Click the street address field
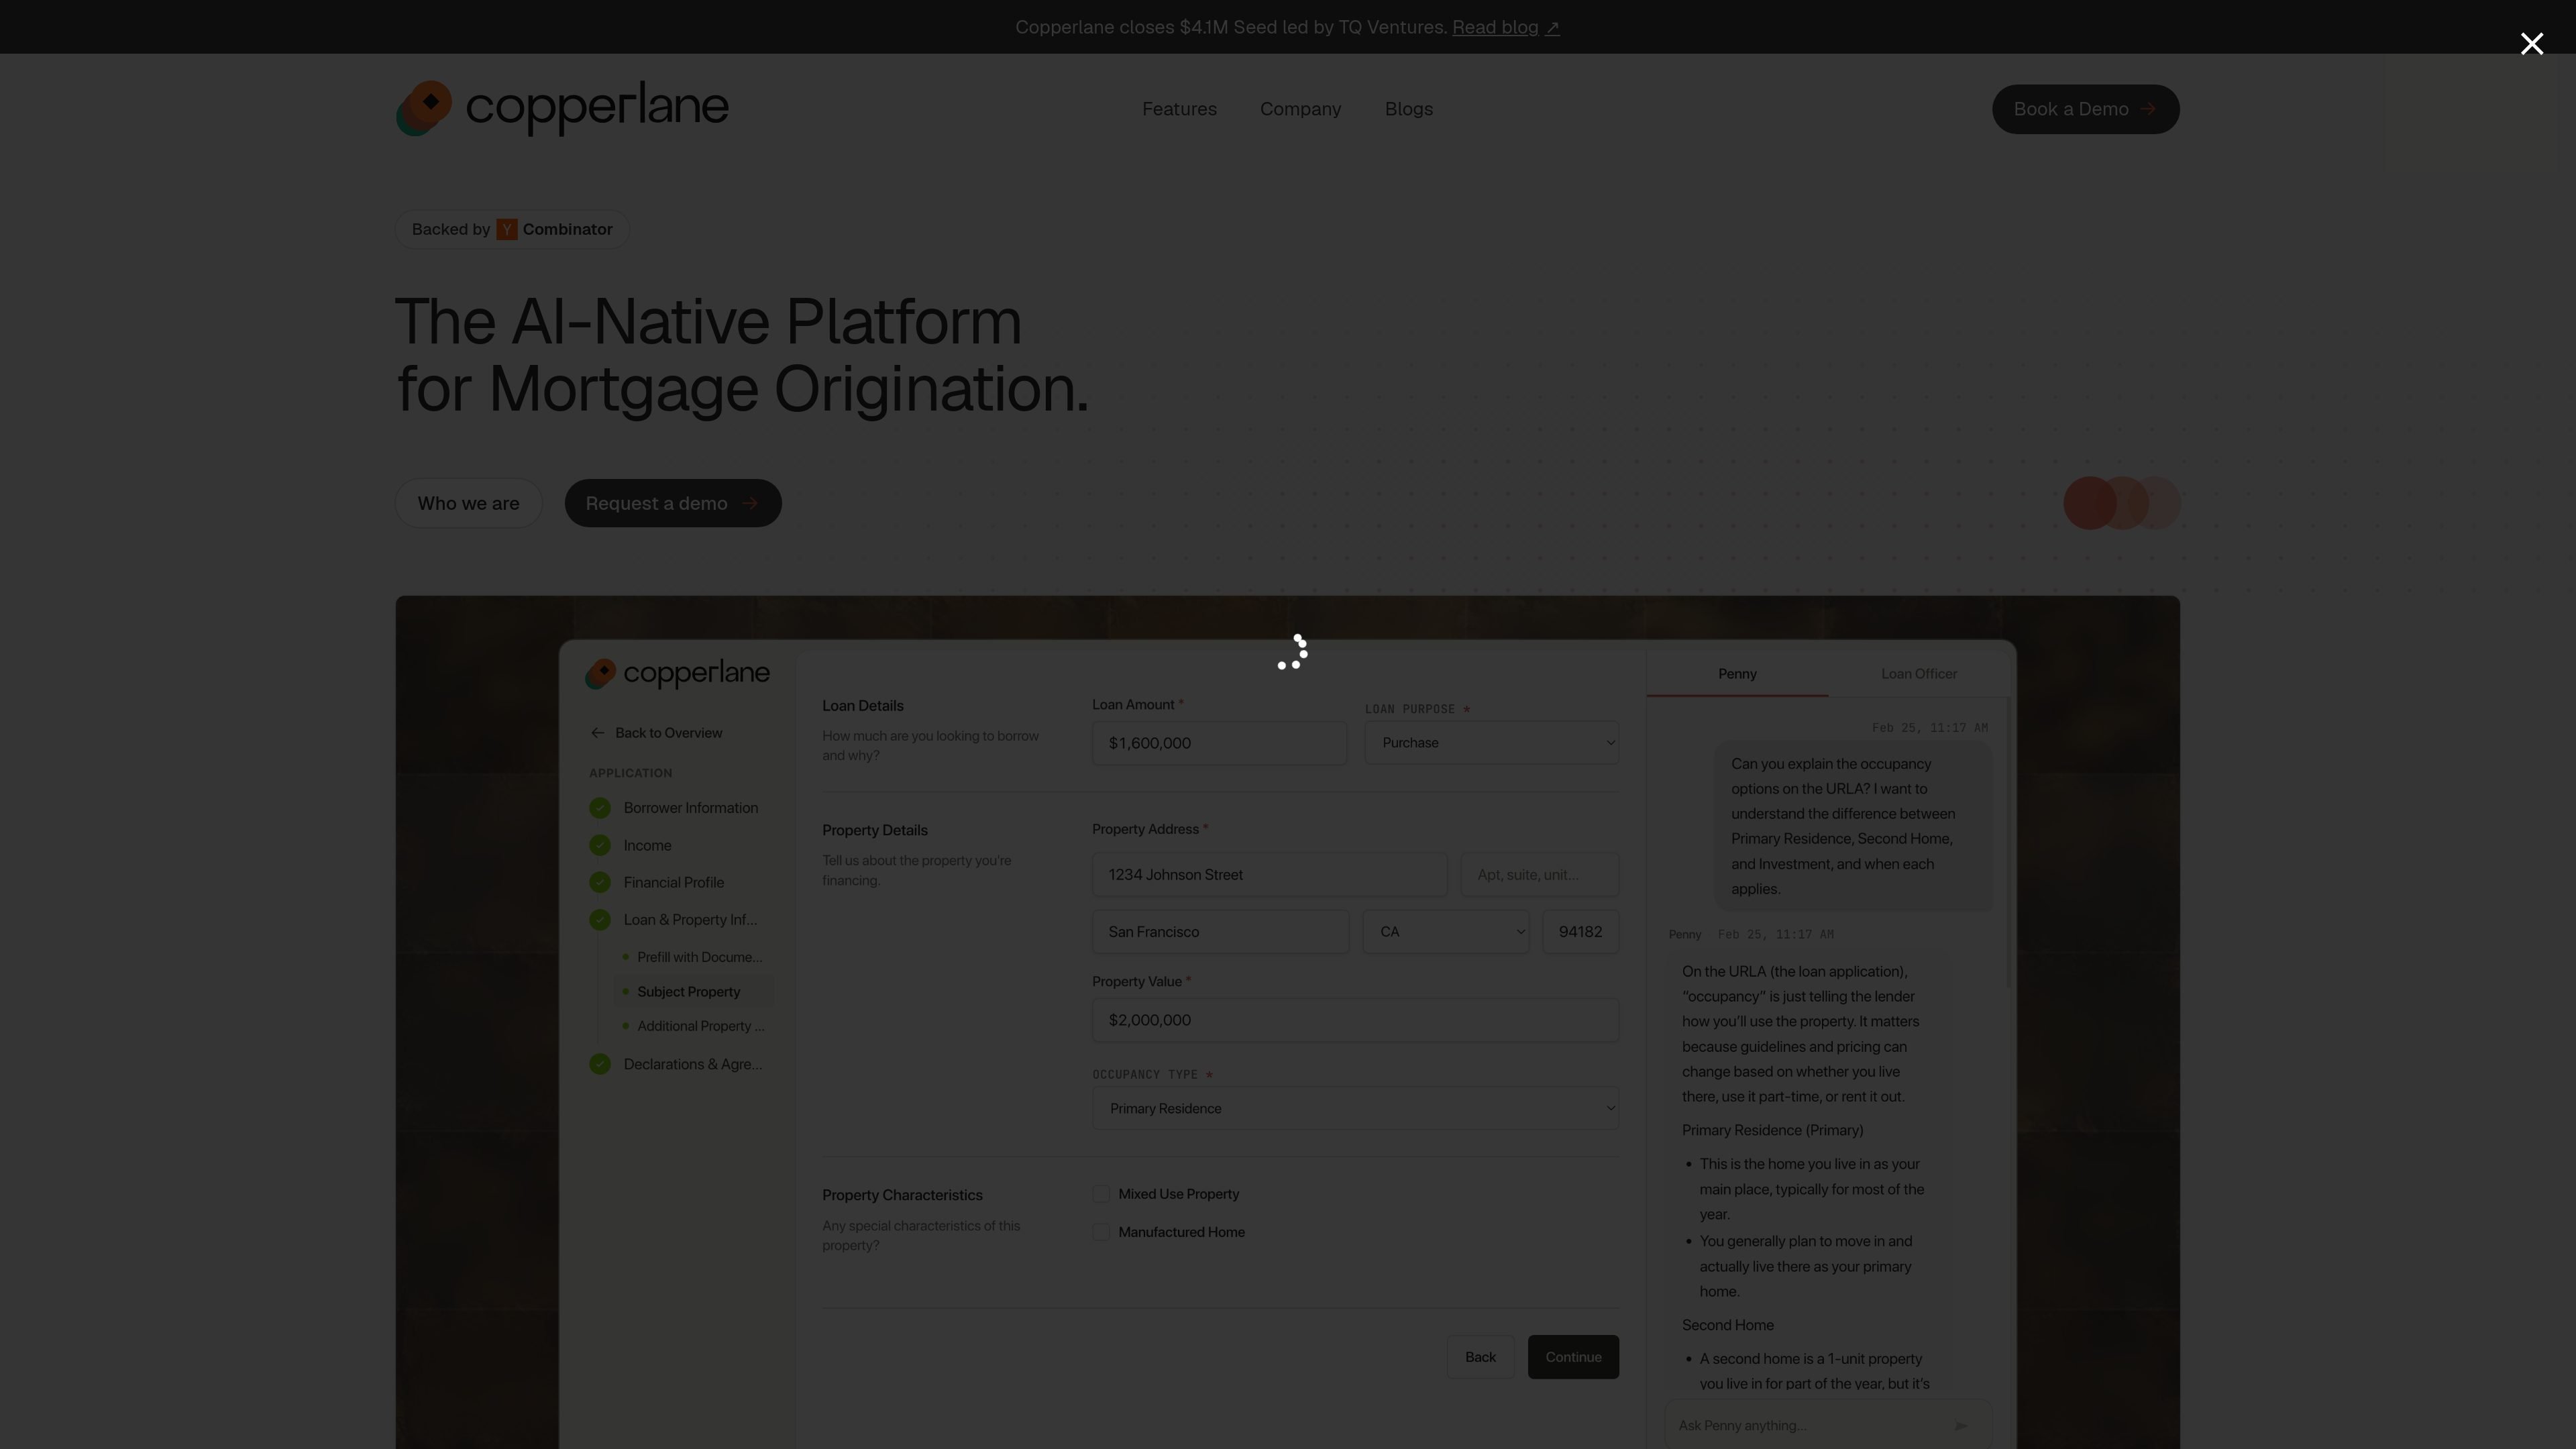Viewport: 2576px width, 1449px height. [1269, 875]
